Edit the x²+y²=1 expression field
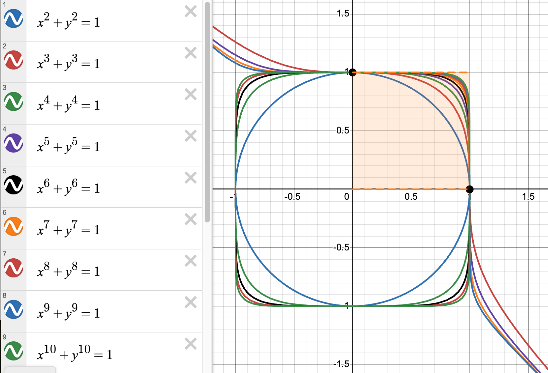Screen dimensions: 548x373 click(x=68, y=21)
